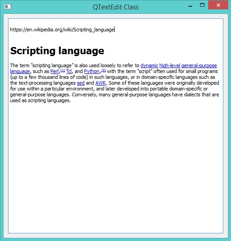Open footnote reference [1] after Perl
This screenshot has height=241, width=231.
click(x=63, y=70)
